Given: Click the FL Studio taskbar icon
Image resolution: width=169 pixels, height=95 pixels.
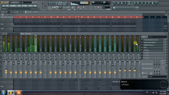Looking at the screenshot, I should coord(11,93).
